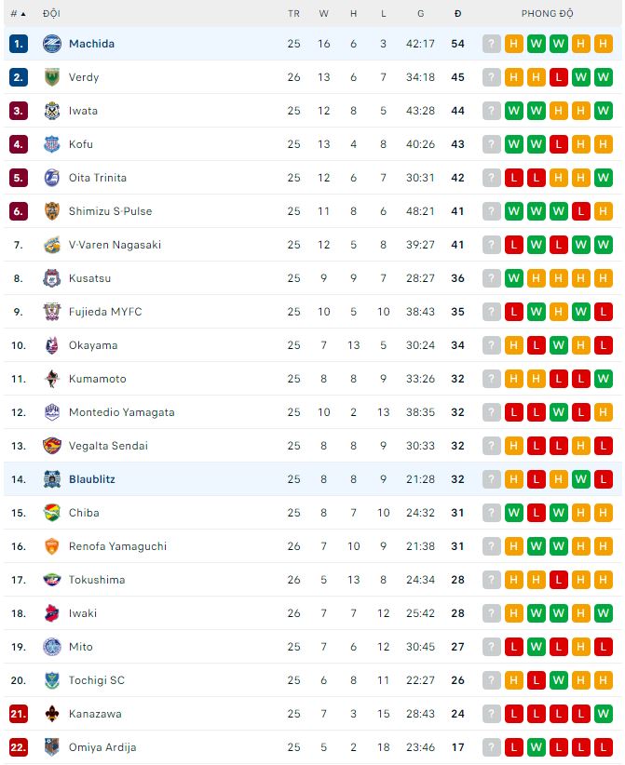Click the Machida team crest icon

pyautogui.click(x=52, y=44)
